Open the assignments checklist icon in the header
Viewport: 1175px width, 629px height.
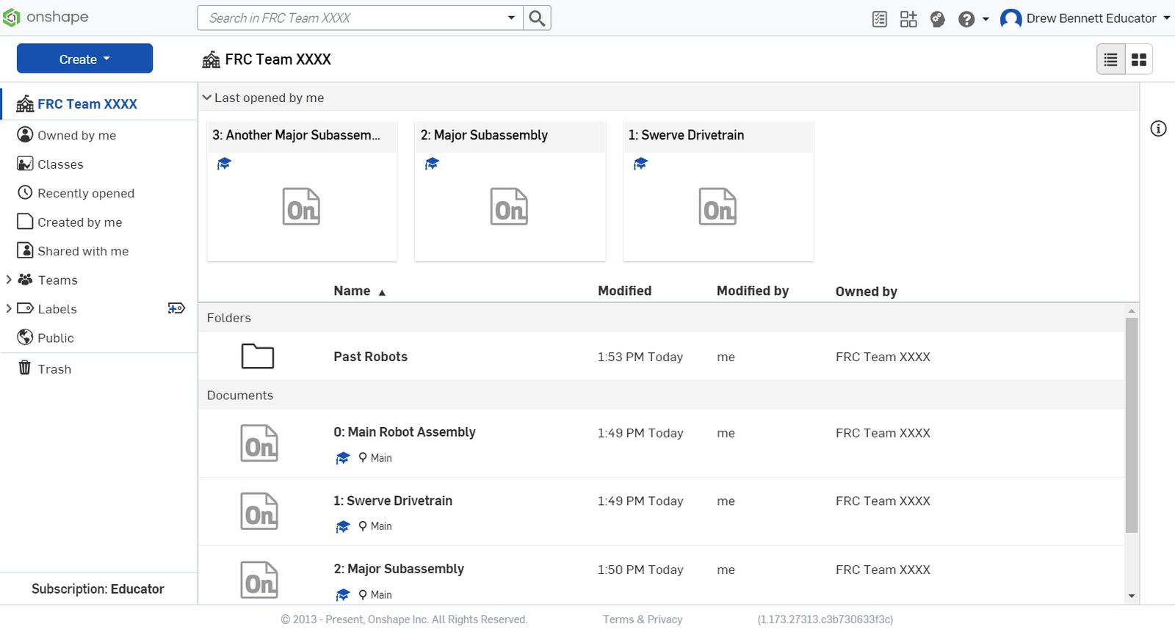pyautogui.click(x=879, y=19)
